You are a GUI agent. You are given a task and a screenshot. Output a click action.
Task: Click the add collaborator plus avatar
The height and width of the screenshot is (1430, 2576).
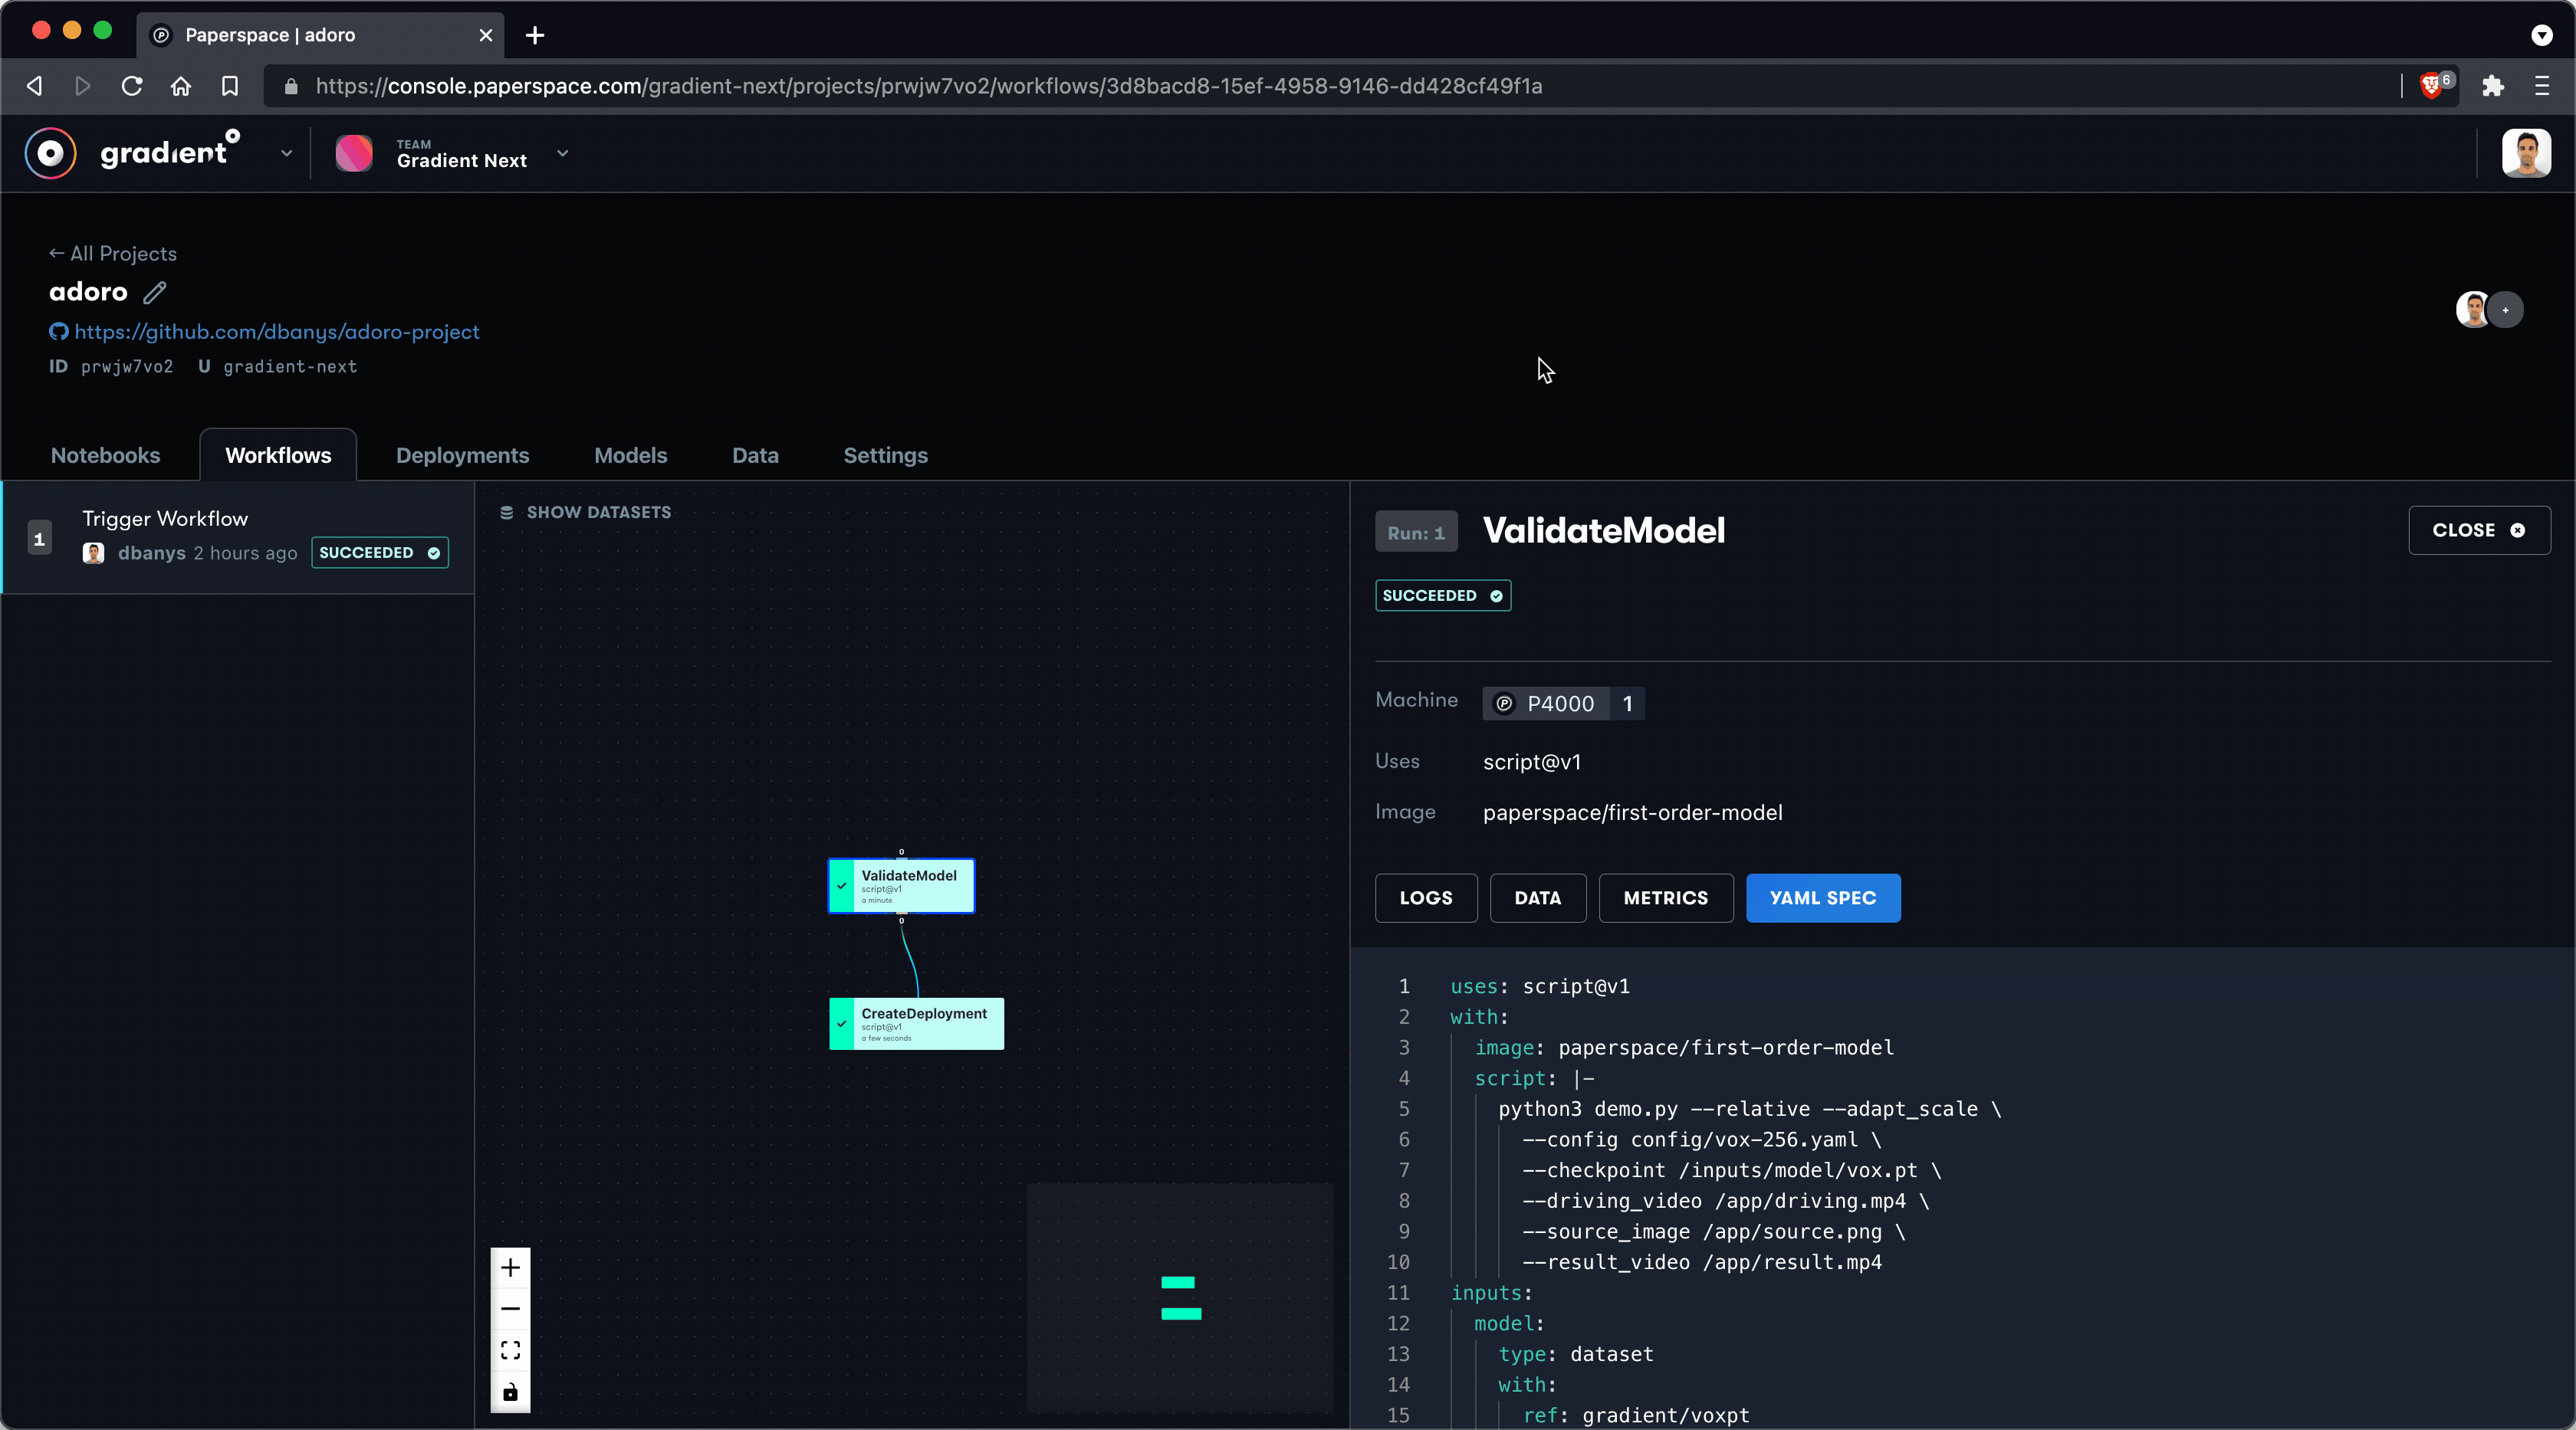coord(2506,310)
